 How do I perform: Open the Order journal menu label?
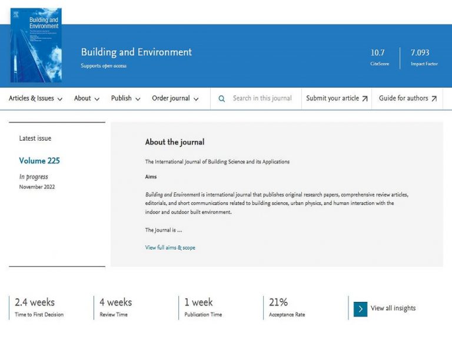point(171,98)
